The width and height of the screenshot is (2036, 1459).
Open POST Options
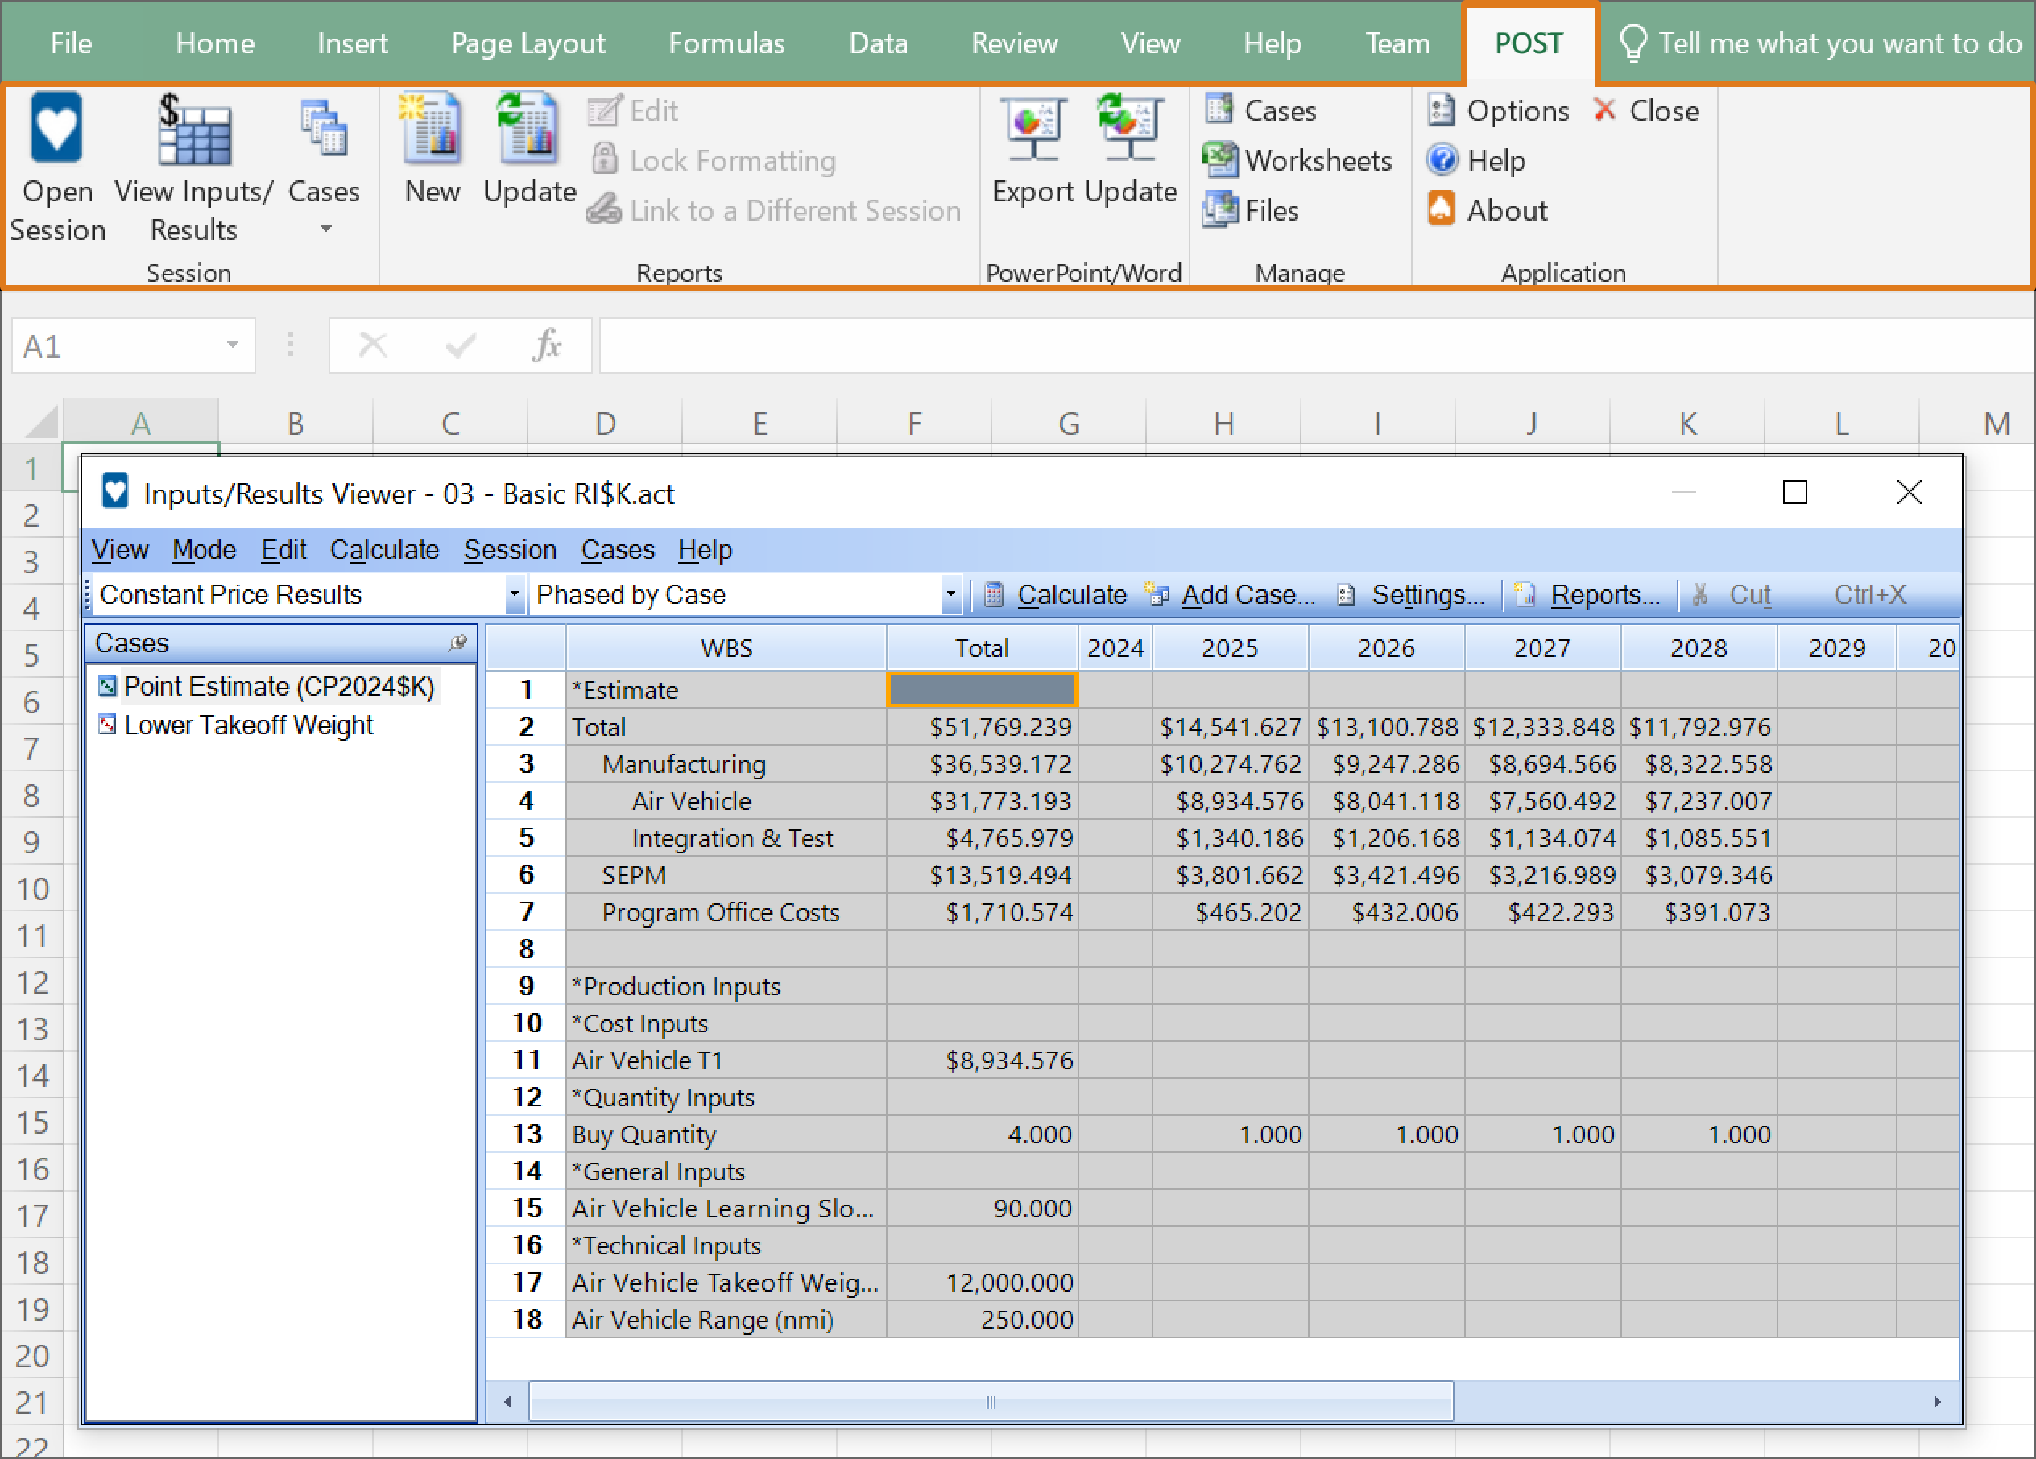click(x=1497, y=110)
